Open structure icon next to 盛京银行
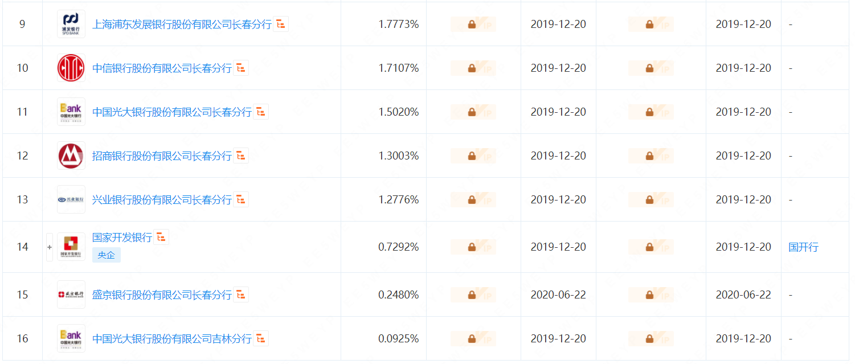 point(241,295)
